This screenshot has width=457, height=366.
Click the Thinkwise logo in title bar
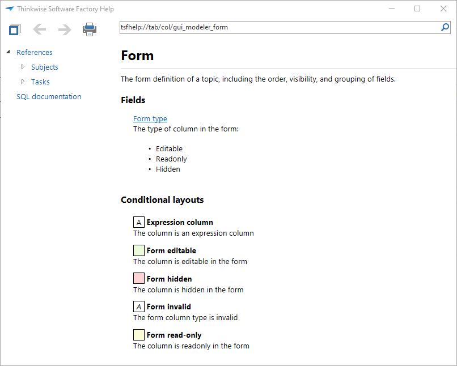click(x=9, y=9)
